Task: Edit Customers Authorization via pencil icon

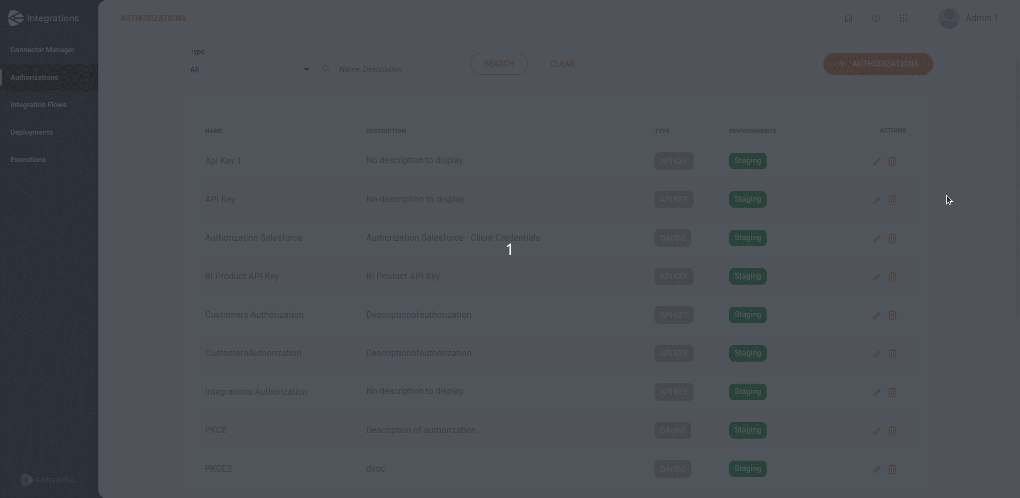Action: coord(877,315)
